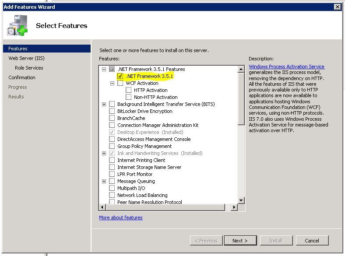The height and width of the screenshot is (256, 345).
Task: Open the Windows Process Activation Service link
Action: point(286,67)
